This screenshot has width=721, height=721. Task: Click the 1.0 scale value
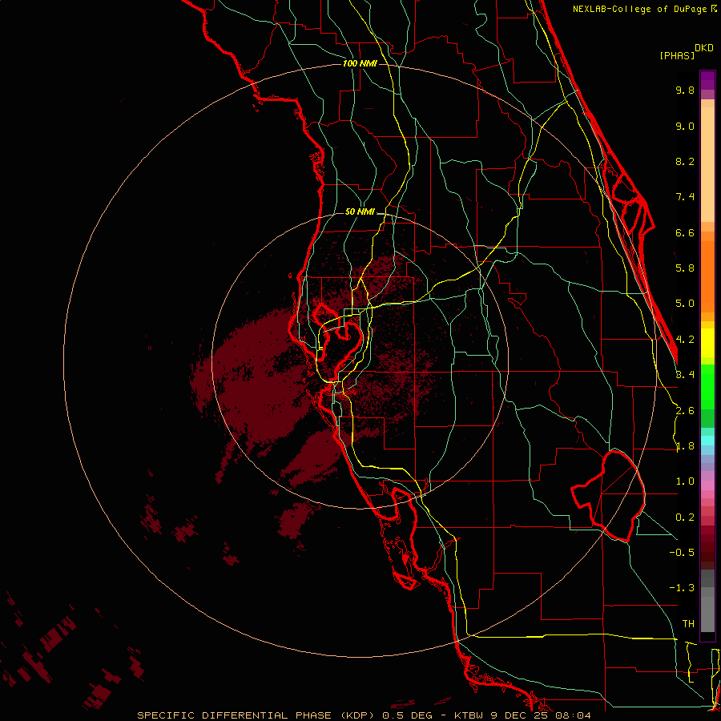tap(685, 481)
